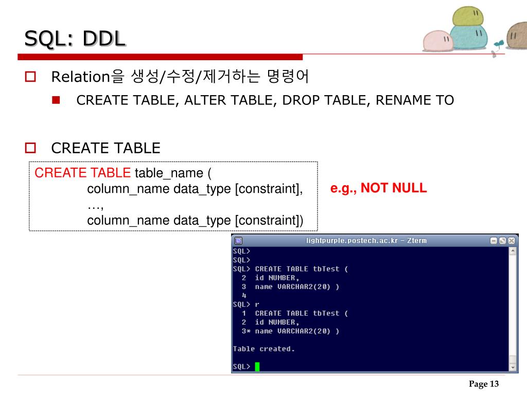Click the 'Relation을 생성/수정/제거하는 명령어' bullet text
This screenshot has height=395, width=527.
pos(180,76)
